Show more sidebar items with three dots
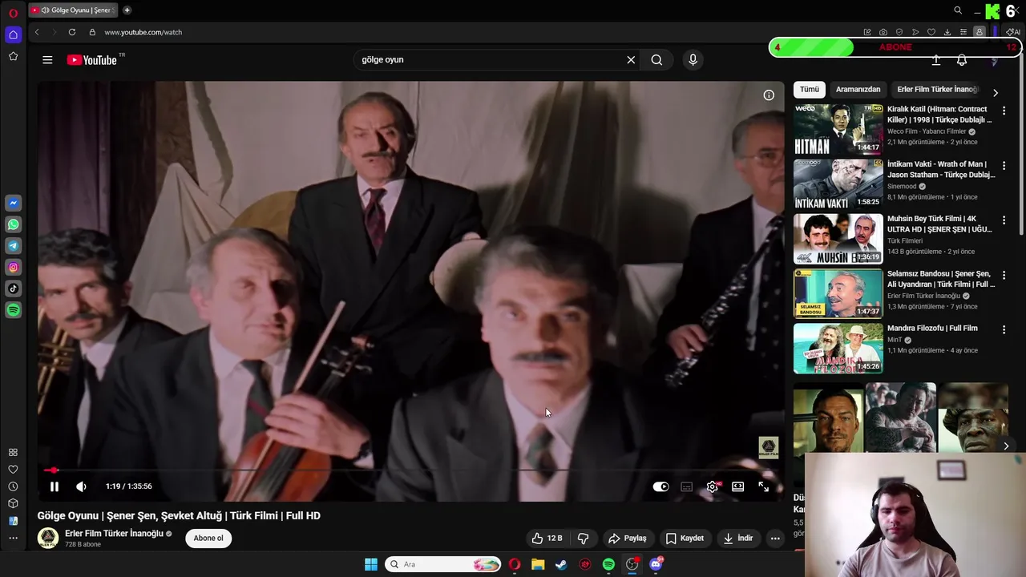 13,538
